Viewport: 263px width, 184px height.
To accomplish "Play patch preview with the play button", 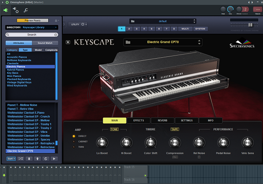I will tap(54, 159).
